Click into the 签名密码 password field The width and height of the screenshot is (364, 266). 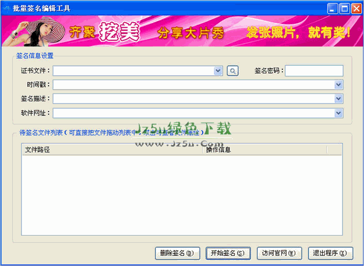pos(314,71)
